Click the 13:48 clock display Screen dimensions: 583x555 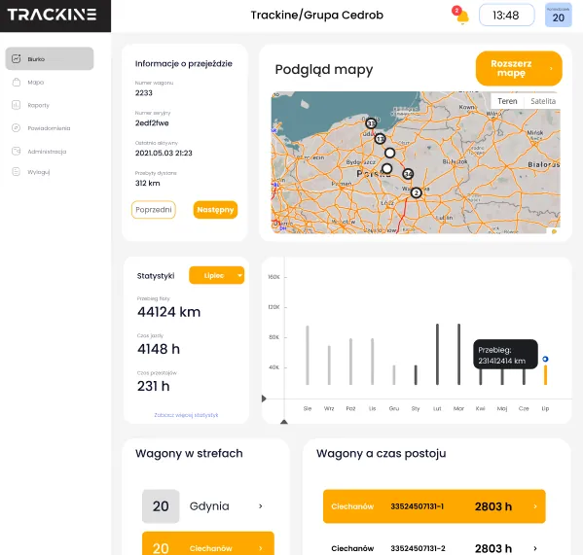[x=506, y=16]
